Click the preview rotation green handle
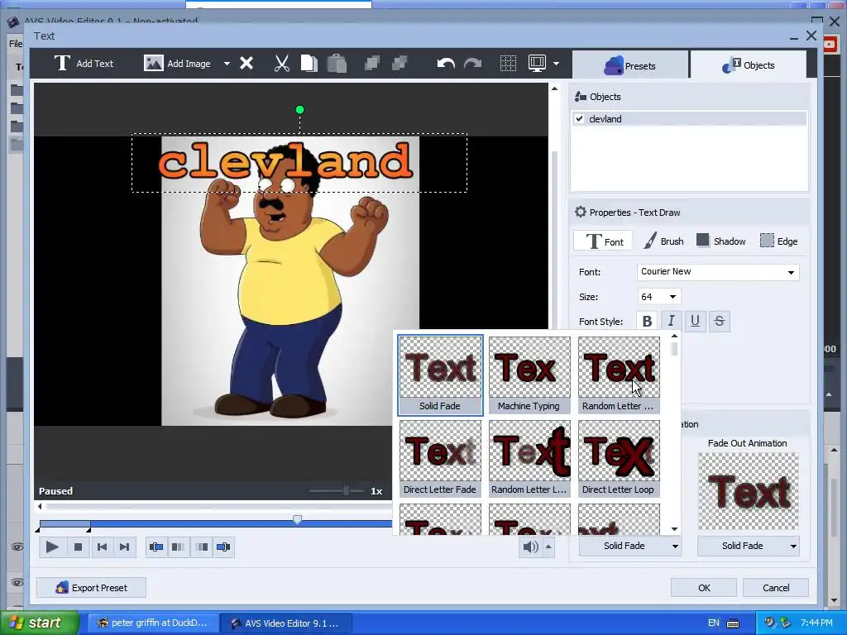 (299, 110)
